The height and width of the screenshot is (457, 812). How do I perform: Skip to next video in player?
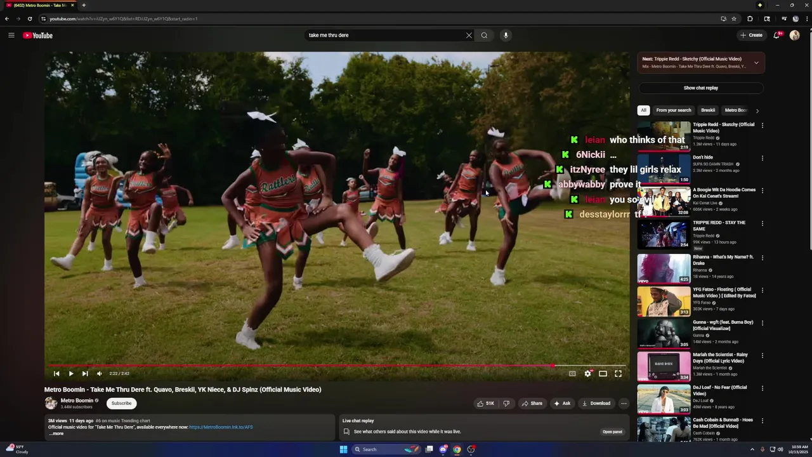point(85,374)
